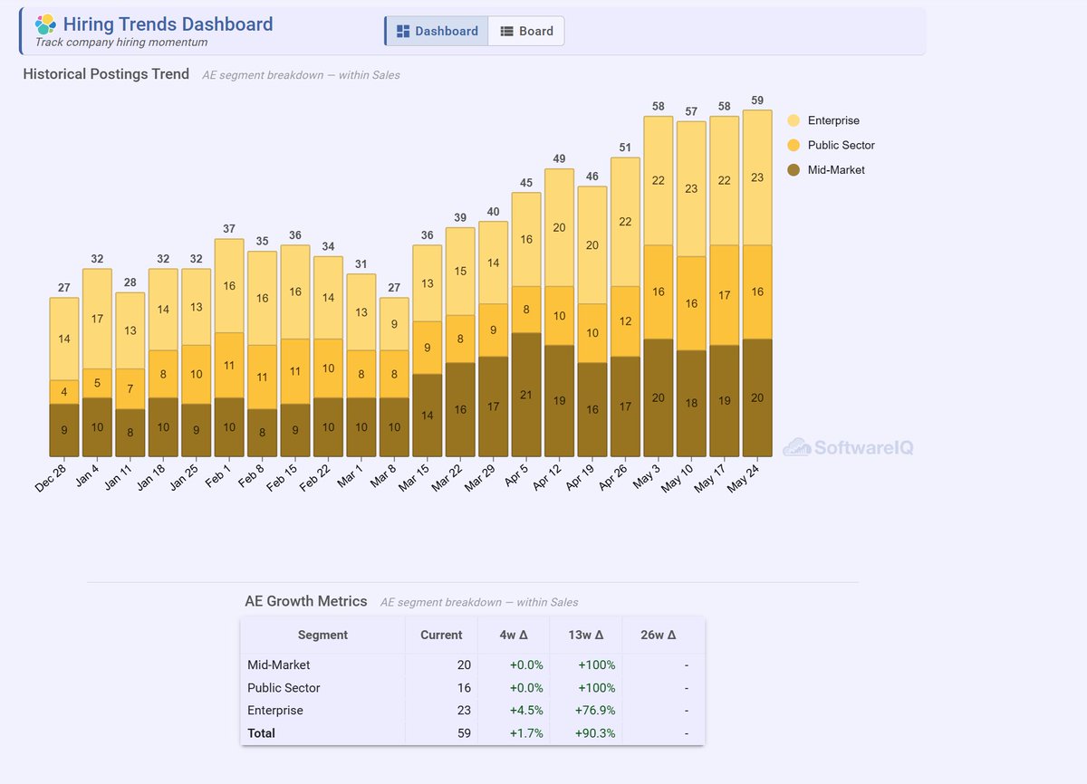The image size is (1087, 784).
Task: Select the Public Sector table row label
Action: 284,688
